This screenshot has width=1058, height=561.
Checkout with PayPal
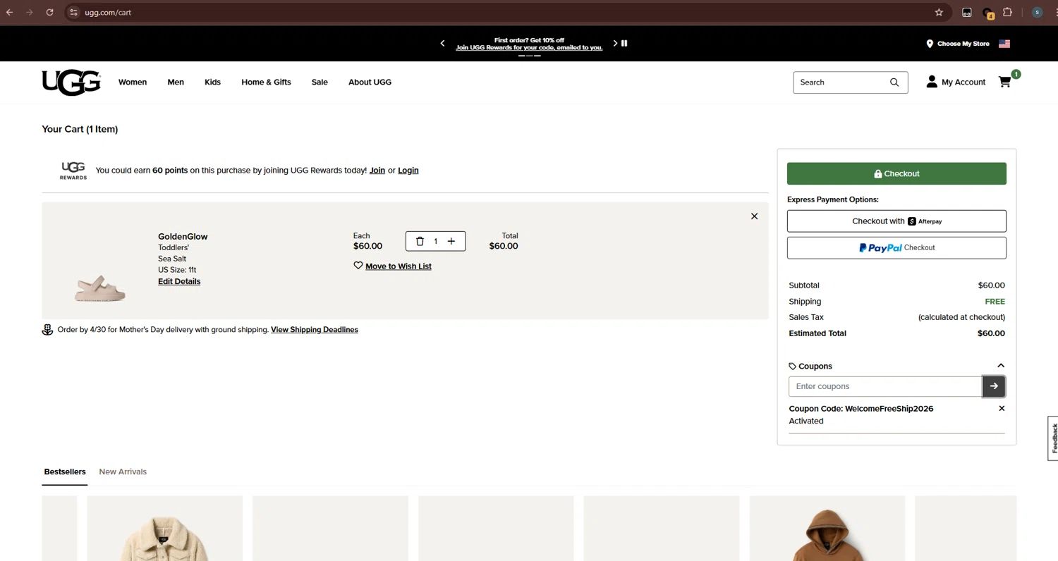896,248
